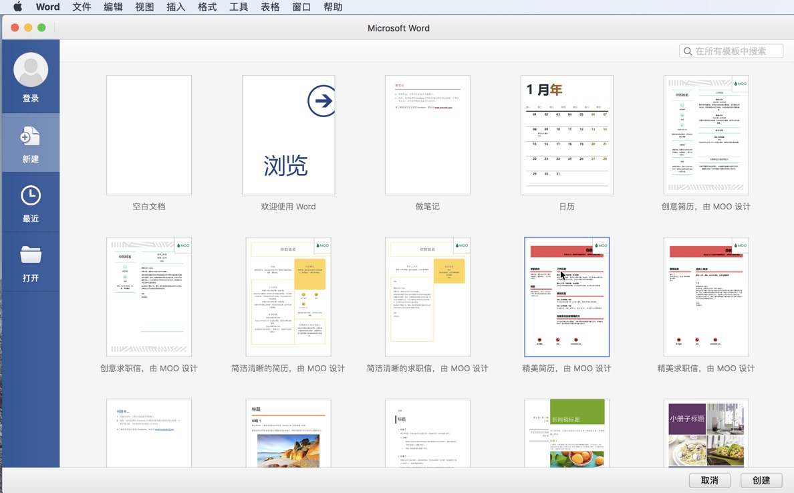794x493 pixels.
Task: Click the 创意简历，由 MOO 设计 label
Action: click(706, 207)
